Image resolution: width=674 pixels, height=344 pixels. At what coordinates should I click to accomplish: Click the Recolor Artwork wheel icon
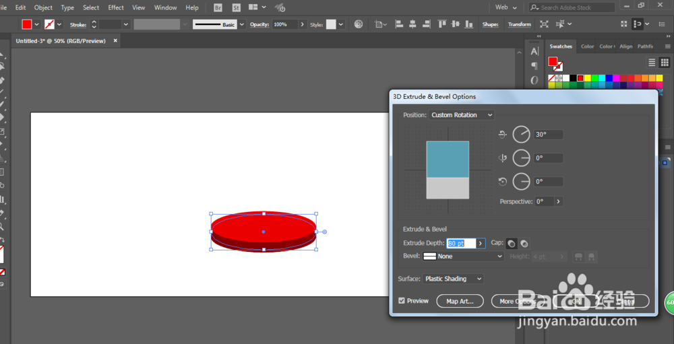359,24
